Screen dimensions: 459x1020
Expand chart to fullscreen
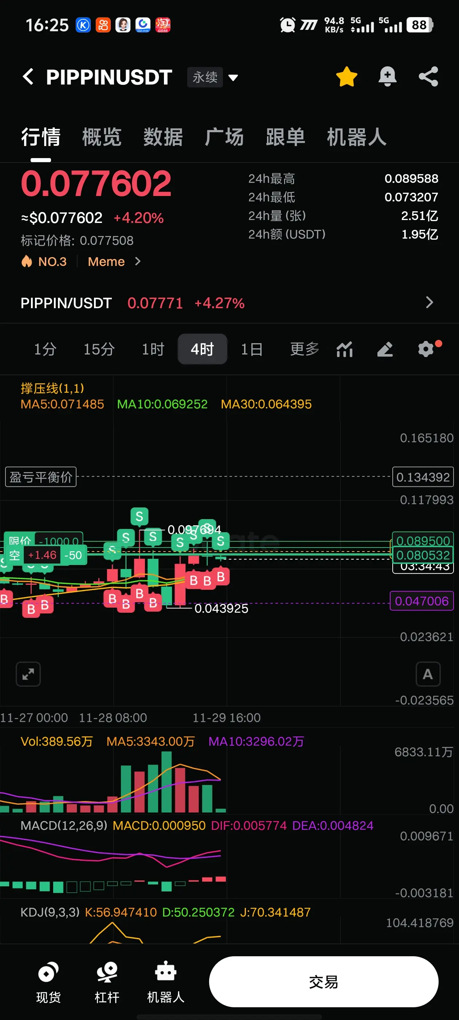pos(28,674)
